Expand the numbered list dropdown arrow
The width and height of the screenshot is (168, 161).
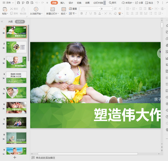(x=136, y=9)
